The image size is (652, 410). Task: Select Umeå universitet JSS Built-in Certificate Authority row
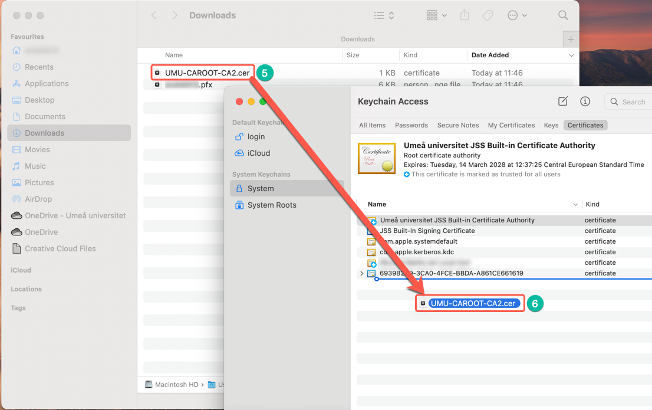(504, 220)
